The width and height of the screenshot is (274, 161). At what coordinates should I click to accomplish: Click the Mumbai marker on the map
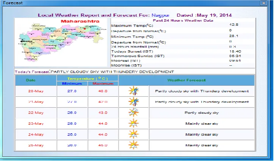(x=22, y=42)
